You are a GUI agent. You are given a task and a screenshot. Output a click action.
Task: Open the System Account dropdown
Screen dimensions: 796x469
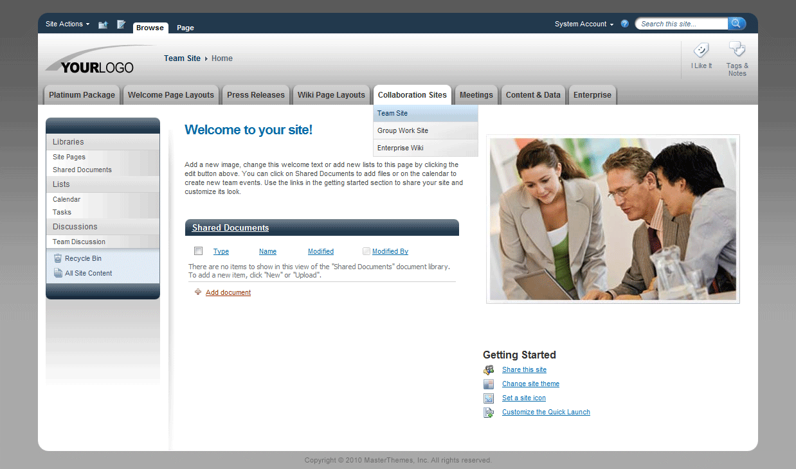(x=584, y=23)
